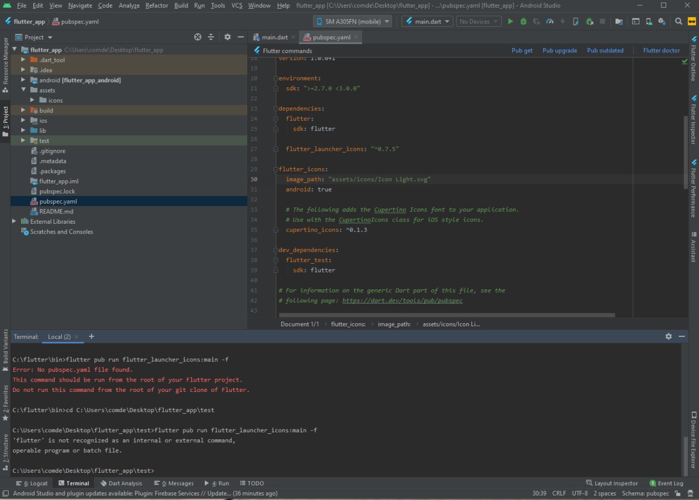
Task: Open the VCS menu
Action: tap(237, 5)
